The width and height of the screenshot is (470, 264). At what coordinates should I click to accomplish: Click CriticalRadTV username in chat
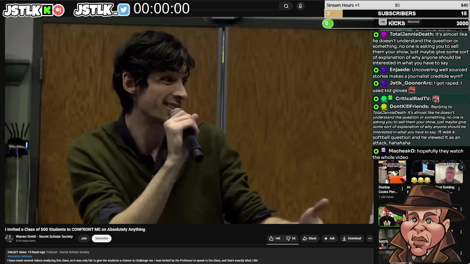(413, 99)
